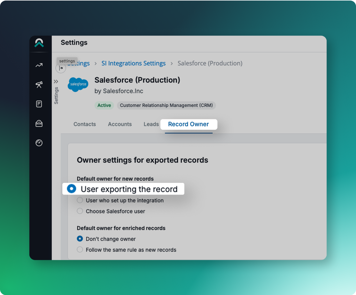This screenshot has height=295, width=356.
Task: Select Choose Salesforce user option
Action: click(80, 211)
